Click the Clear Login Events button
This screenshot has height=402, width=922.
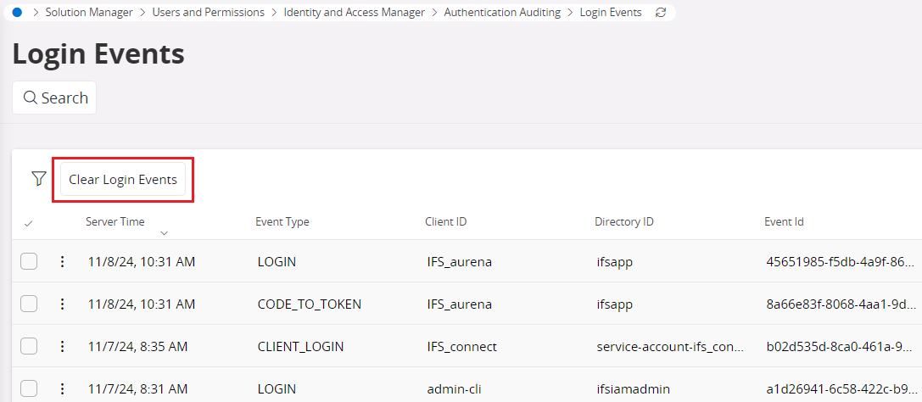click(123, 180)
